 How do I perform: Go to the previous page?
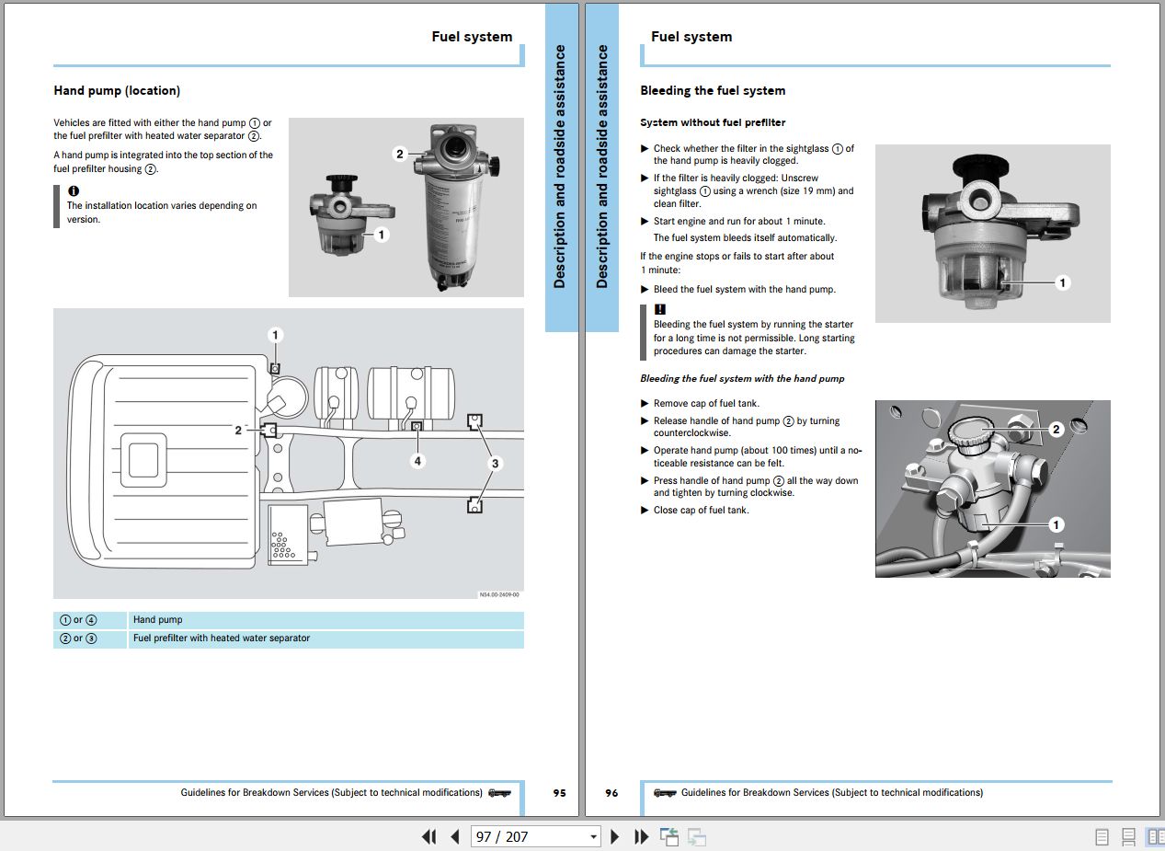[x=455, y=837]
